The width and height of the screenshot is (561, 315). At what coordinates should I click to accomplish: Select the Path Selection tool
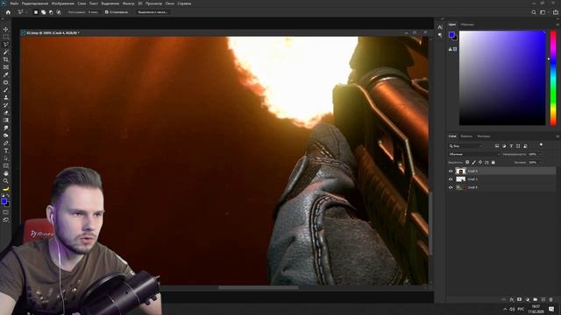click(6, 157)
